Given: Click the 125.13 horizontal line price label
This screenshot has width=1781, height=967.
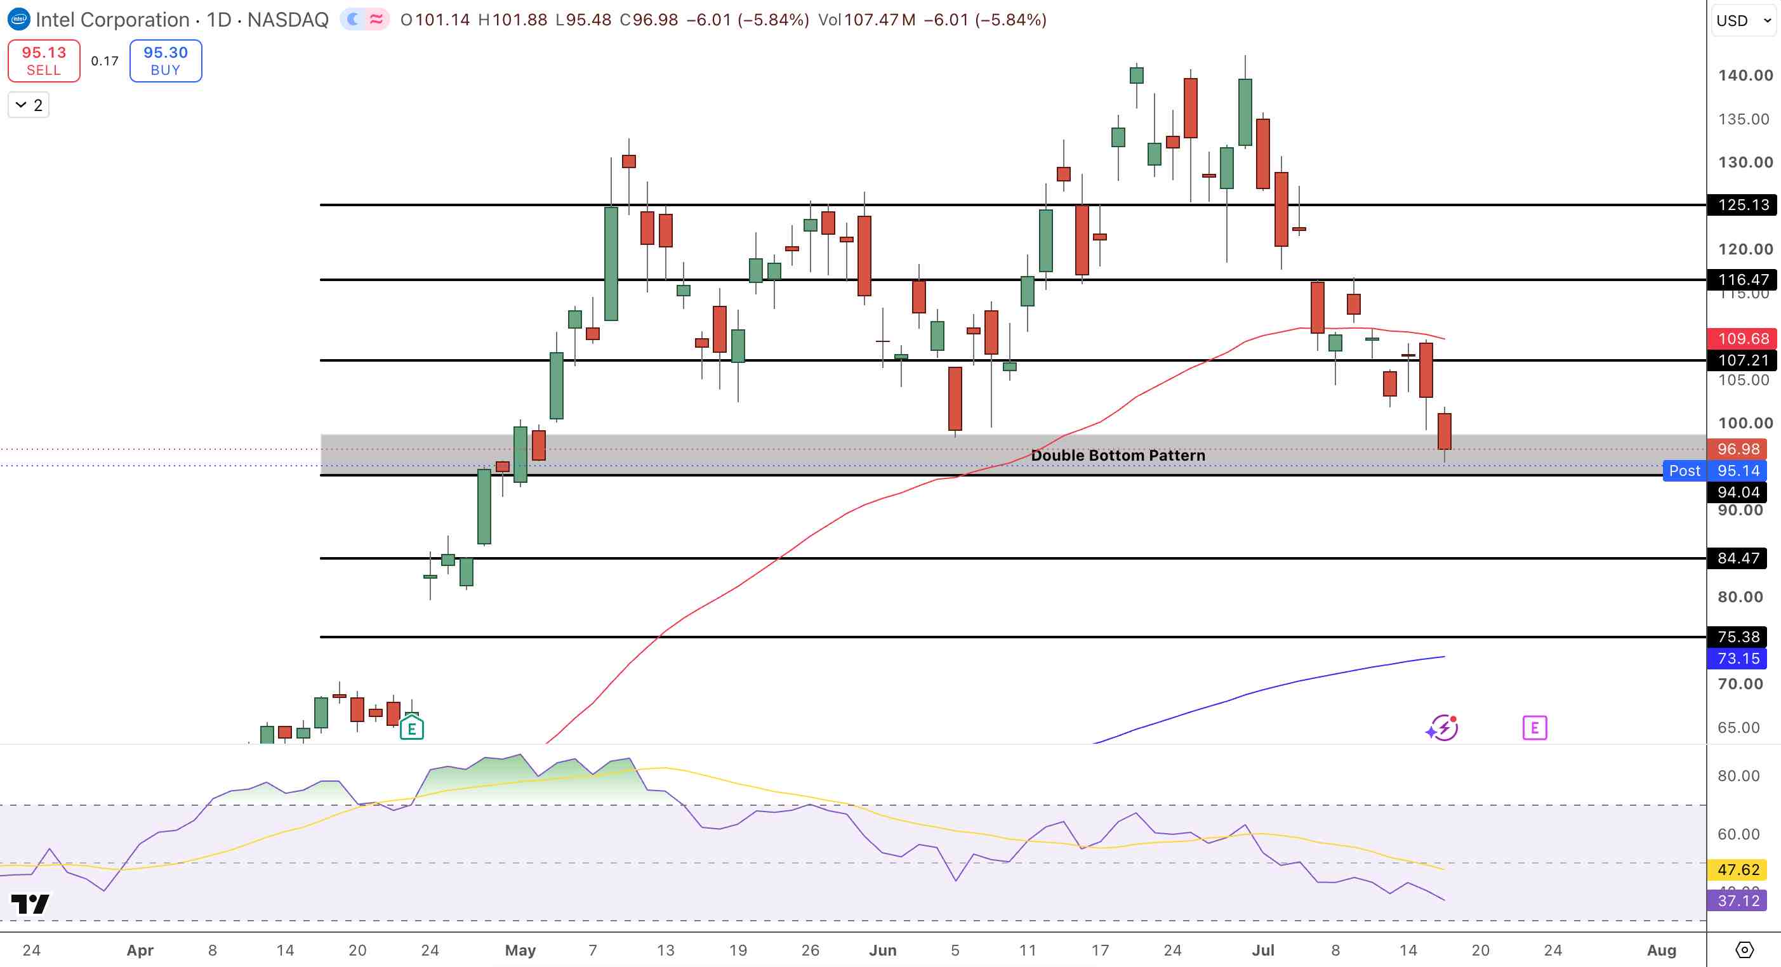Looking at the screenshot, I should (x=1743, y=204).
